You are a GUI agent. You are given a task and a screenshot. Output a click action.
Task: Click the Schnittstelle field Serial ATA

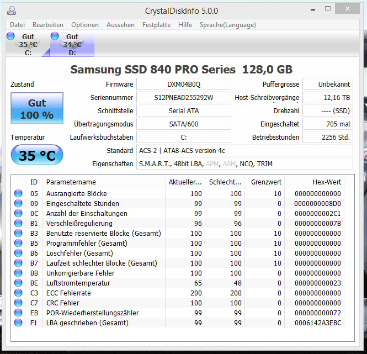pyautogui.click(x=184, y=111)
